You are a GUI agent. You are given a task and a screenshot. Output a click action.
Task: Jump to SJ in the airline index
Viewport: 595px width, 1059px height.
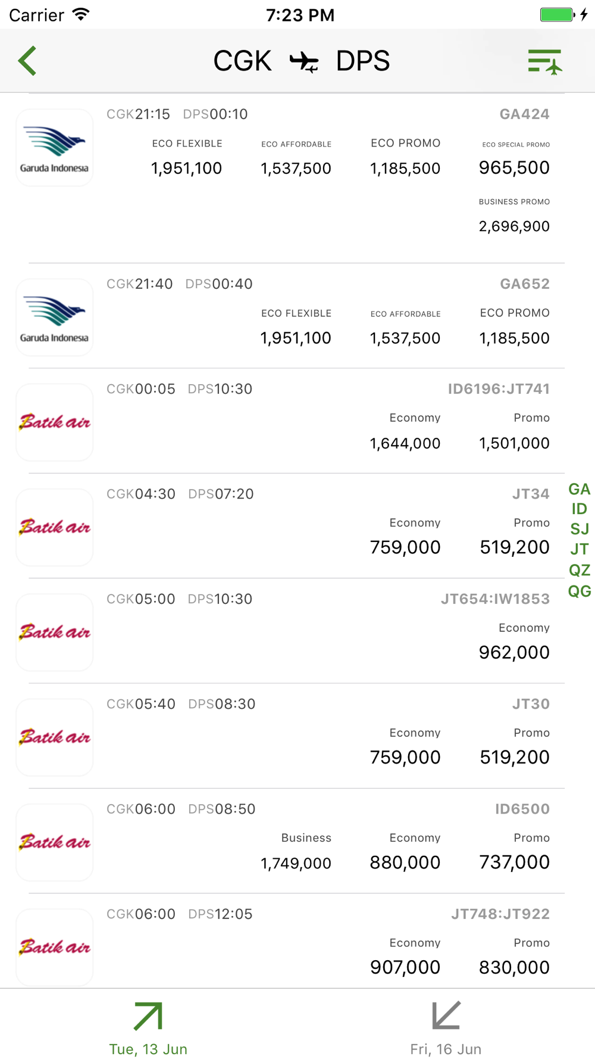click(x=579, y=529)
